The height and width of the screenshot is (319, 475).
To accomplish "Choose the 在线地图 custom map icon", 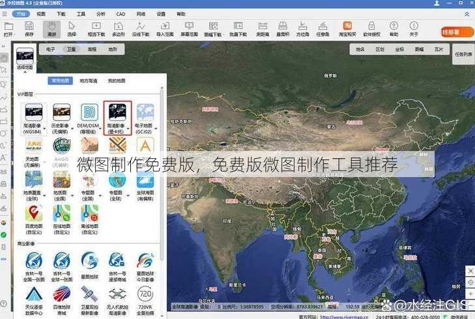I will tap(61, 219).
